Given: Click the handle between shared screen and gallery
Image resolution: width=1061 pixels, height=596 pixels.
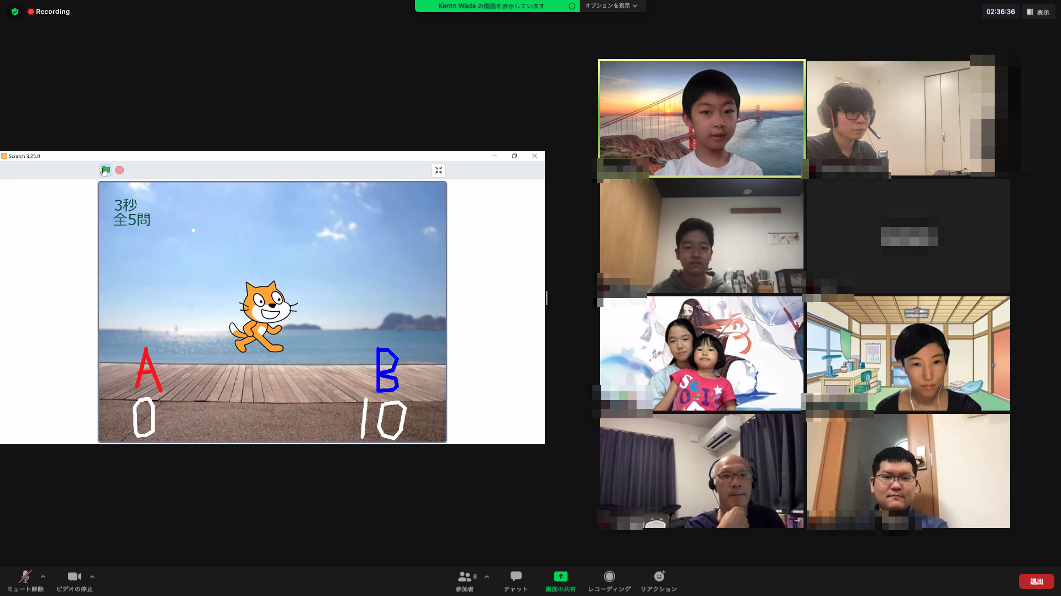Looking at the screenshot, I should [547, 298].
